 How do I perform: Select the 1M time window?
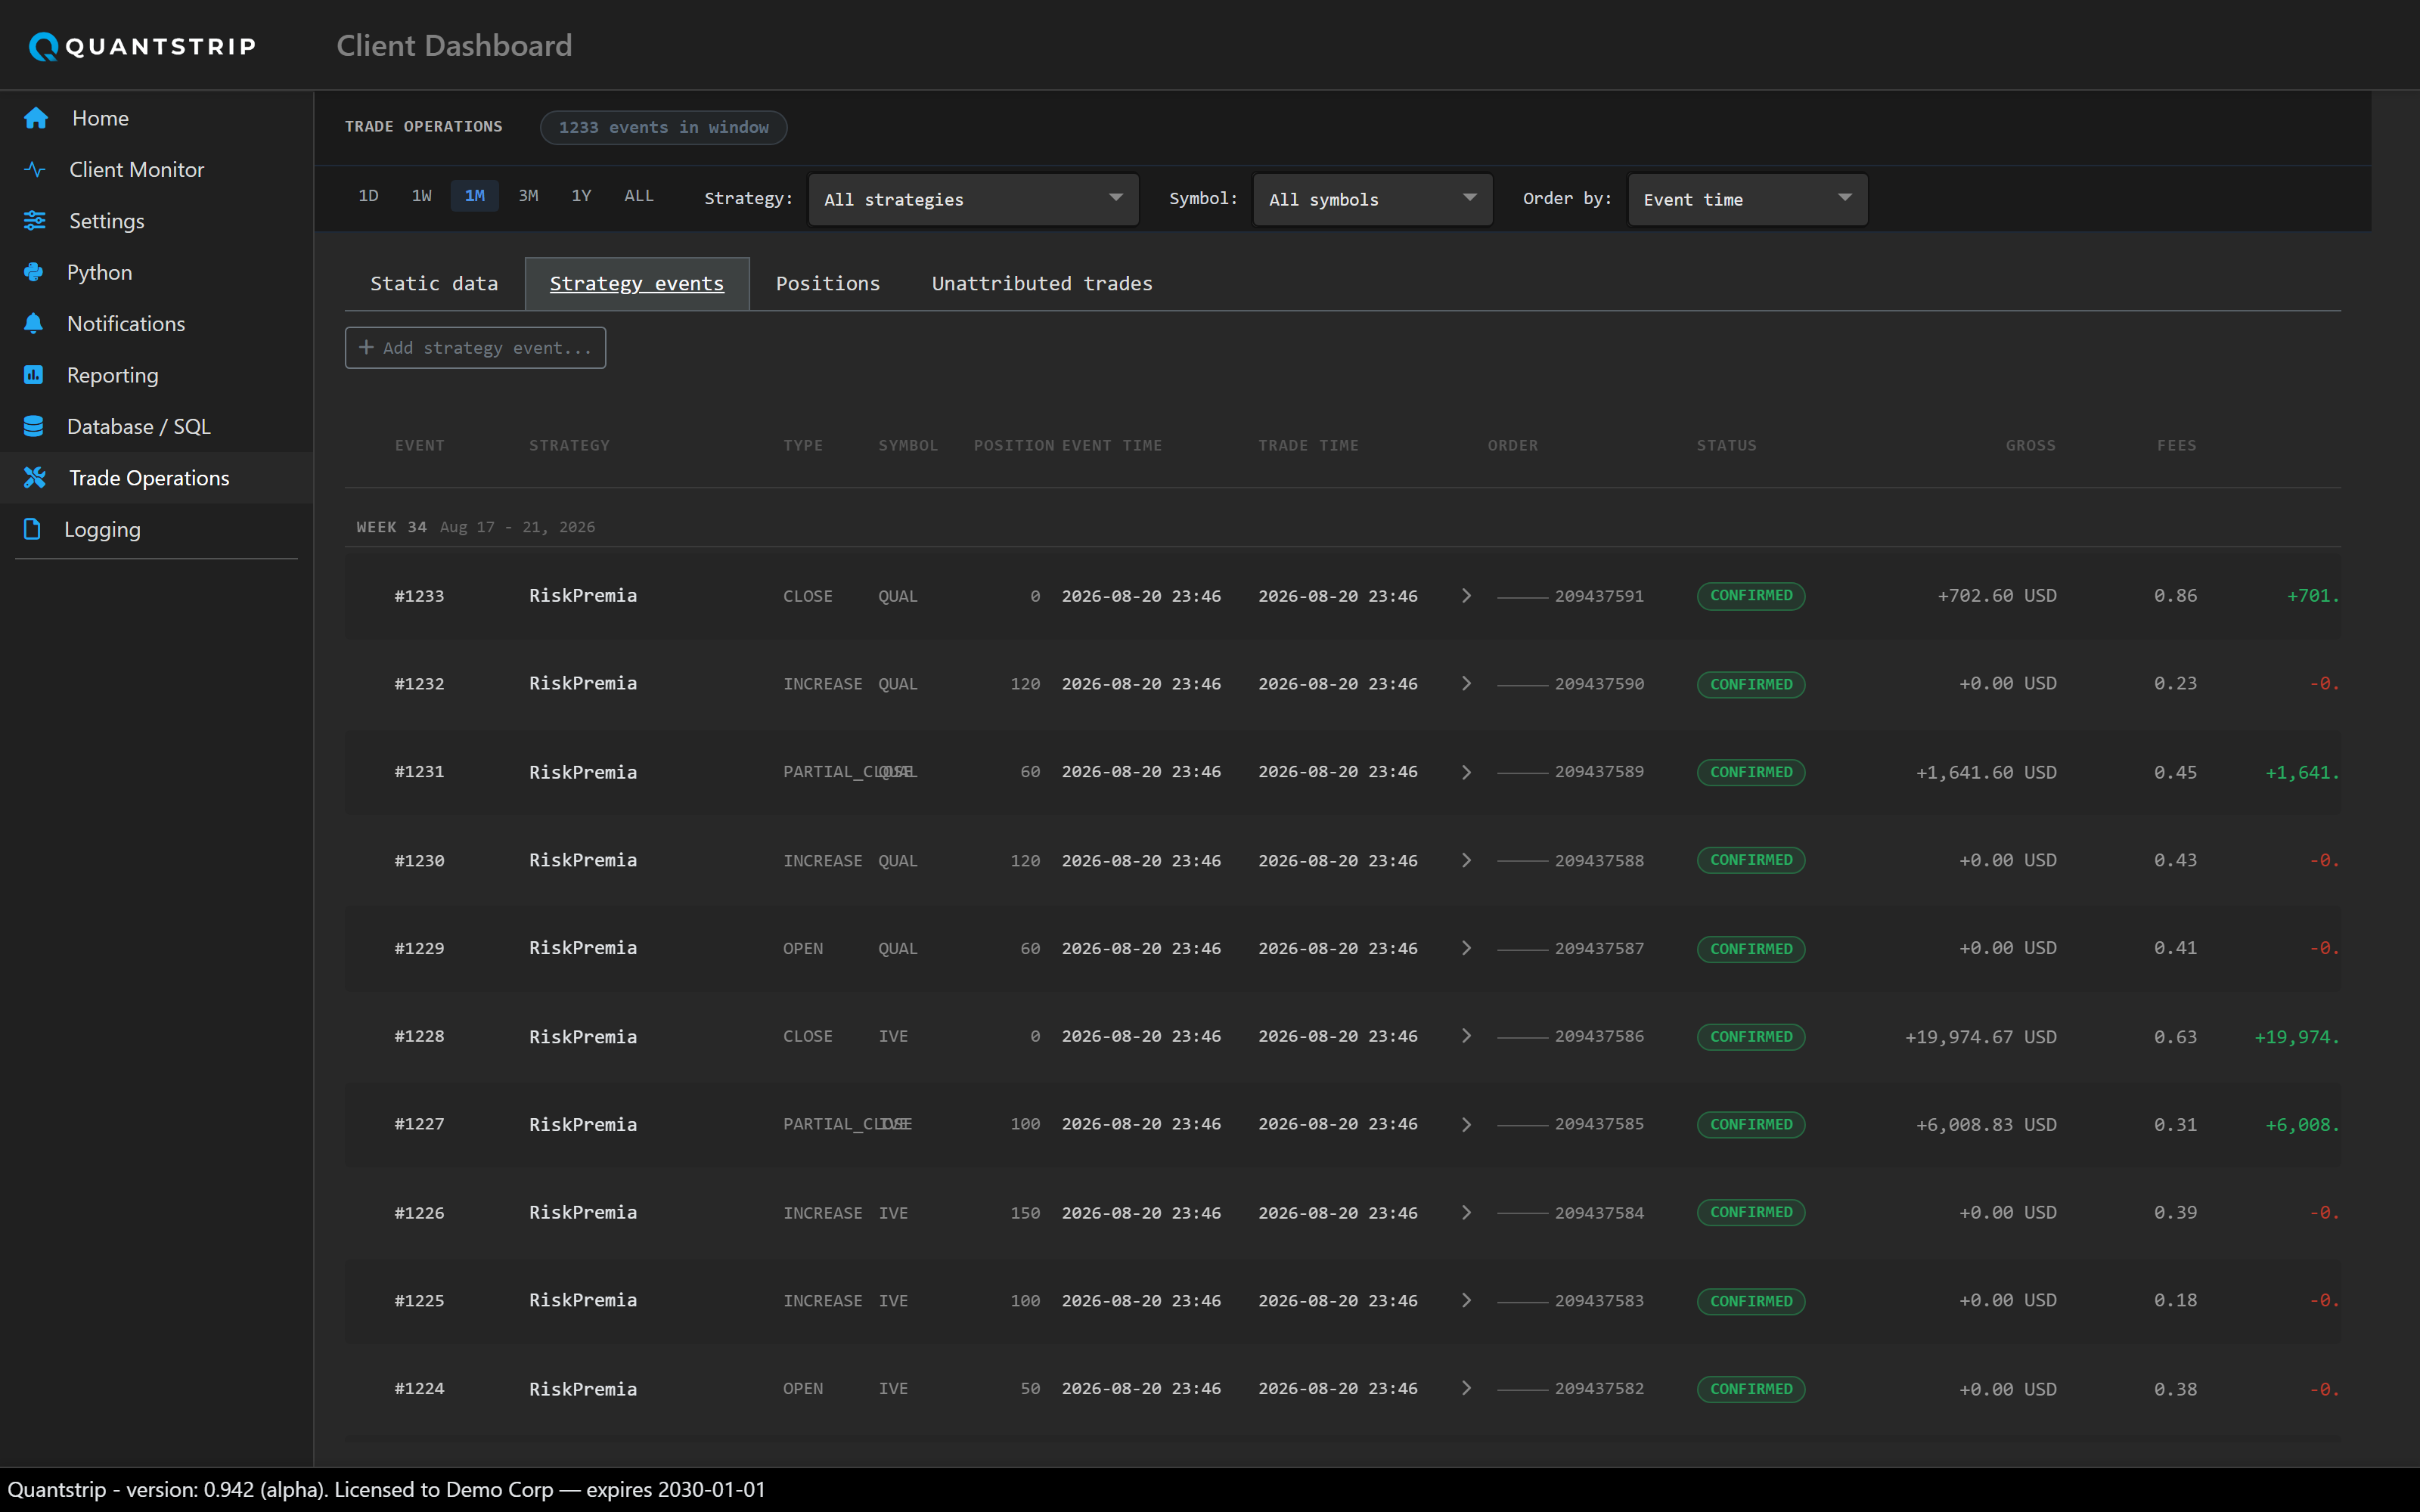475,196
